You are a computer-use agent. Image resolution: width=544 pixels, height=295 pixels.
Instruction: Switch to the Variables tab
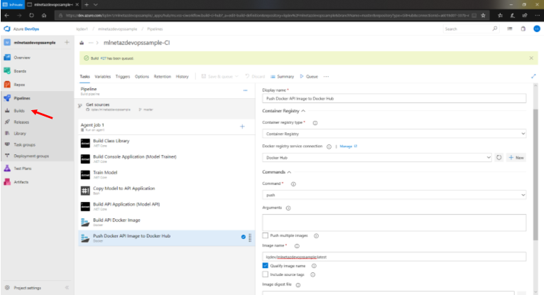tap(102, 76)
